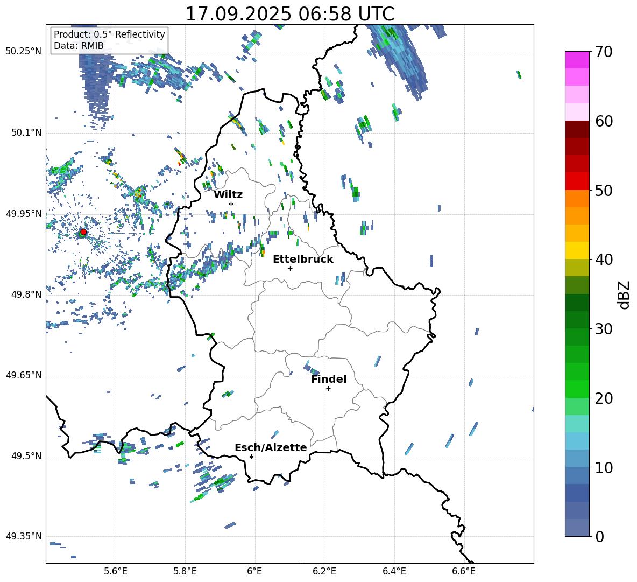Pick the yellow colorbar swatch above 40

tap(577, 250)
